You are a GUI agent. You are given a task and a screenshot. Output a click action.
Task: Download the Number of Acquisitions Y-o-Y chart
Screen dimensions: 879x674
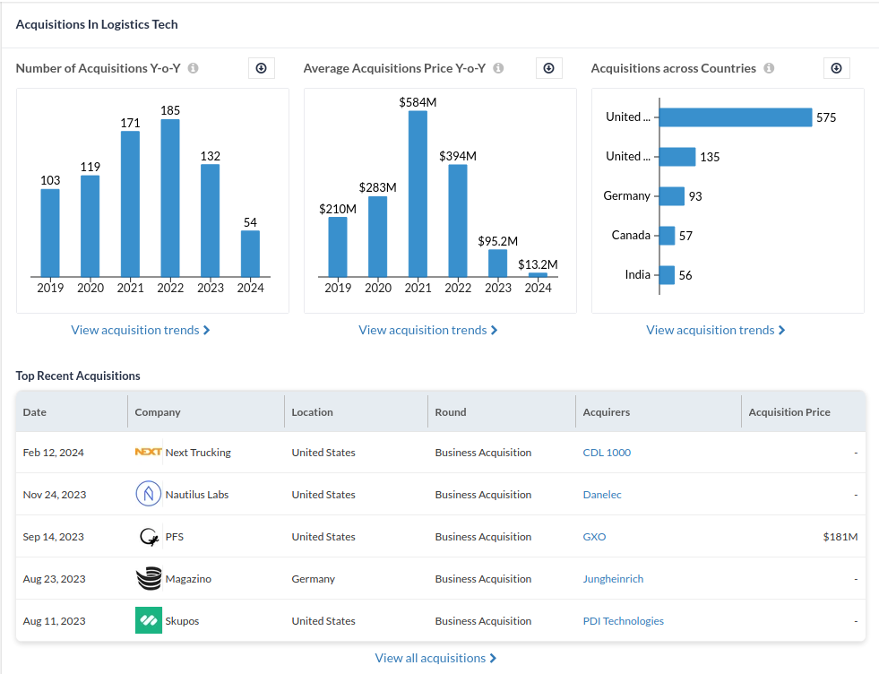[261, 68]
